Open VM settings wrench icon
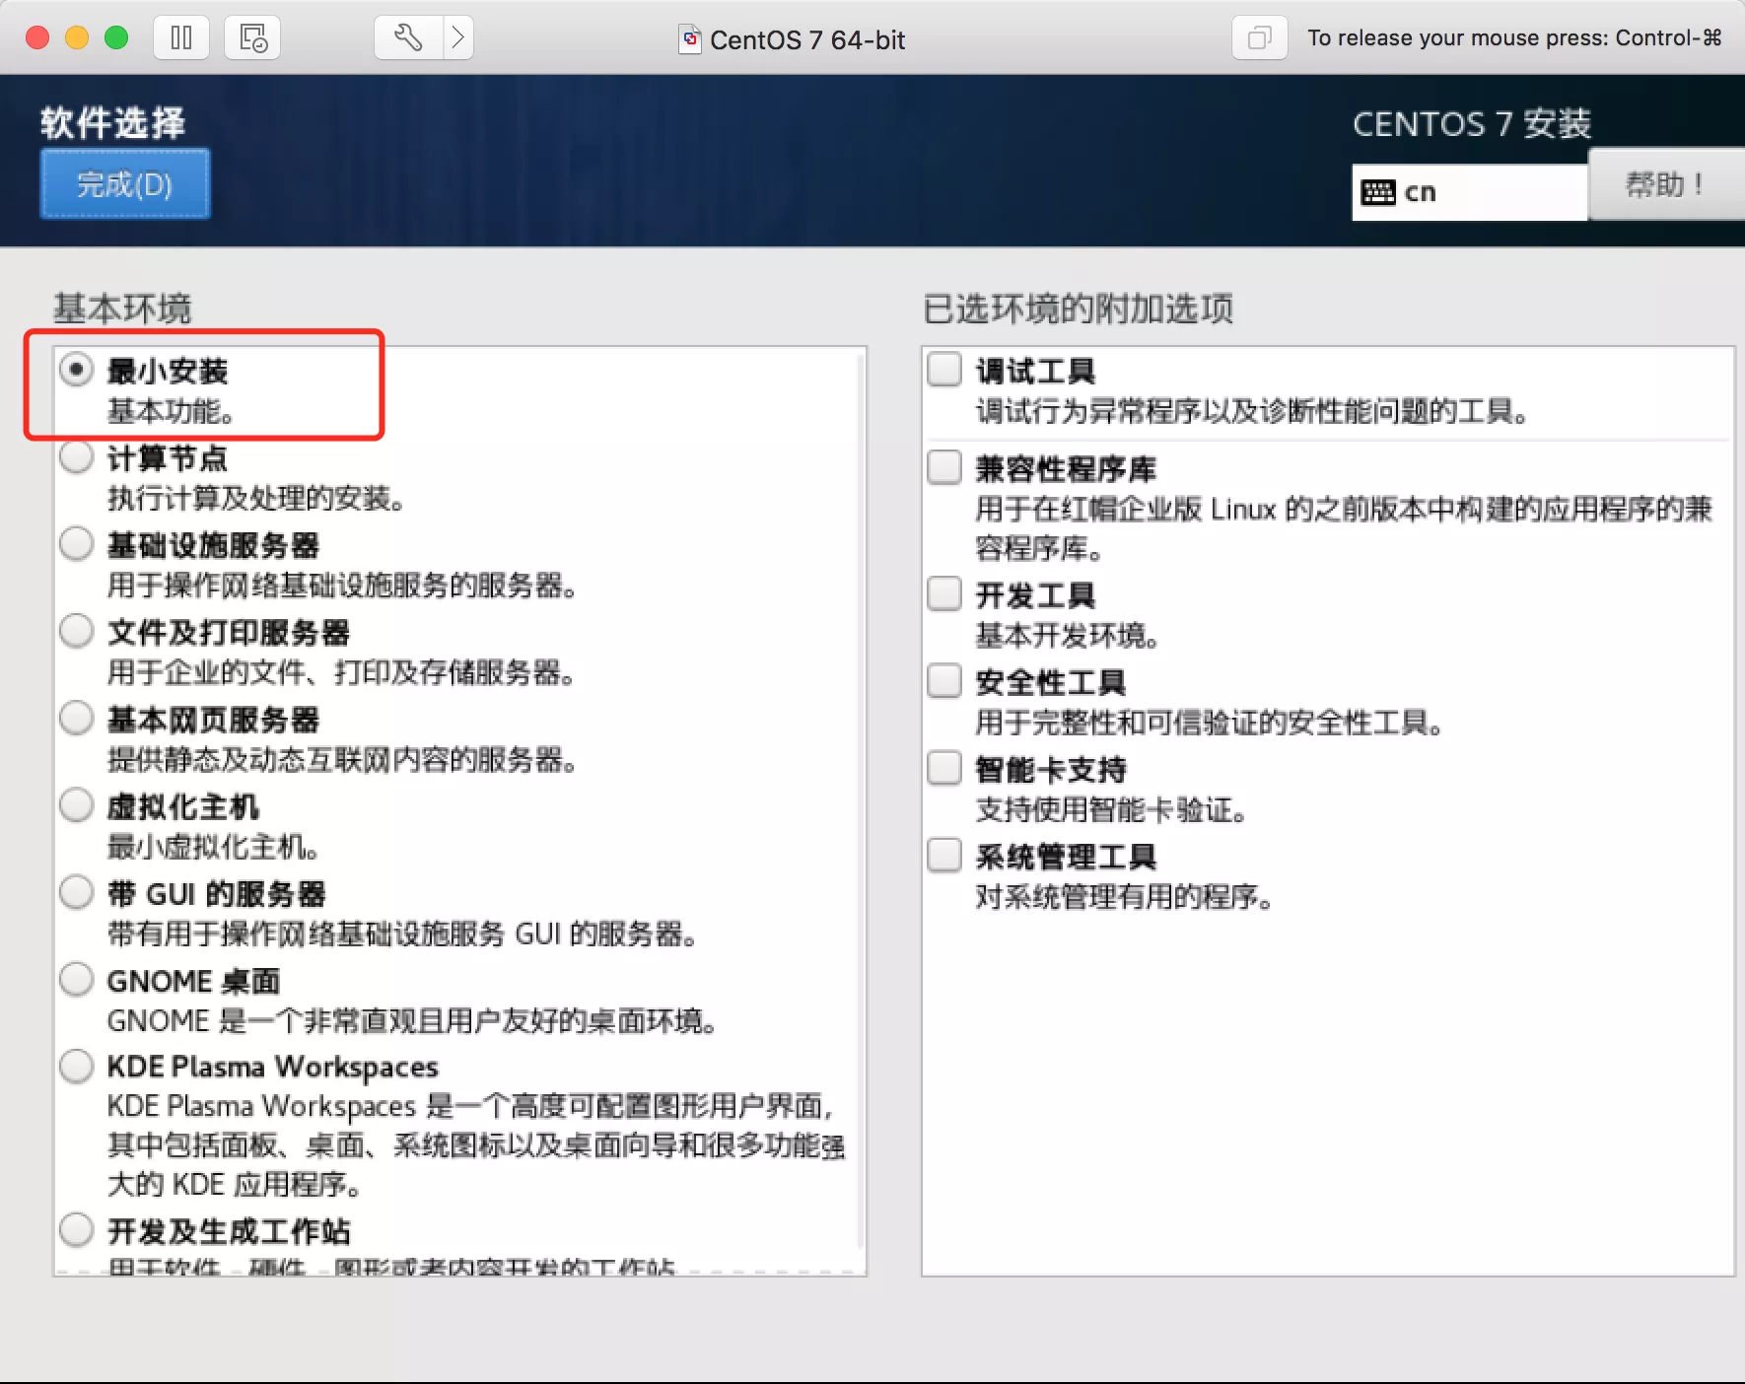This screenshot has width=1745, height=1384. (x=408, y=38)
